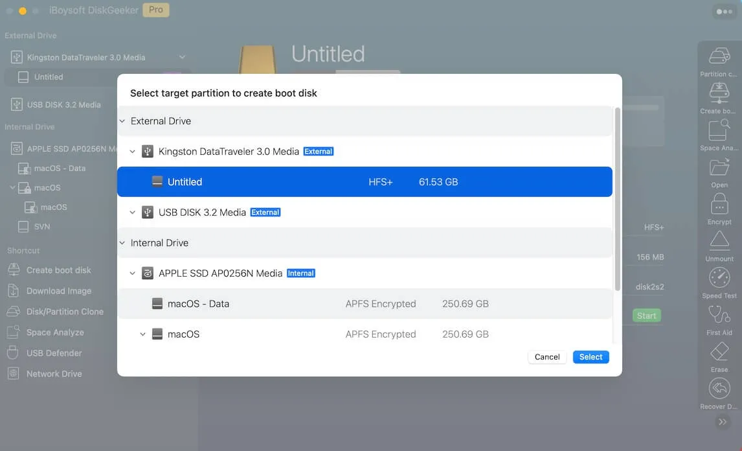This screenshot has height=451, width=742.
Task: Open the Create boot disk toolbar icon
Action: click(719, 93)
